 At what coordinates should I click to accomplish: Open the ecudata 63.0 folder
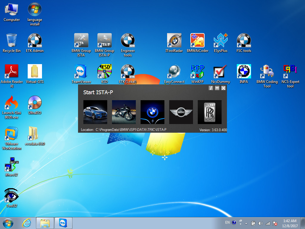pyautogui.click(x=35, y=136)
